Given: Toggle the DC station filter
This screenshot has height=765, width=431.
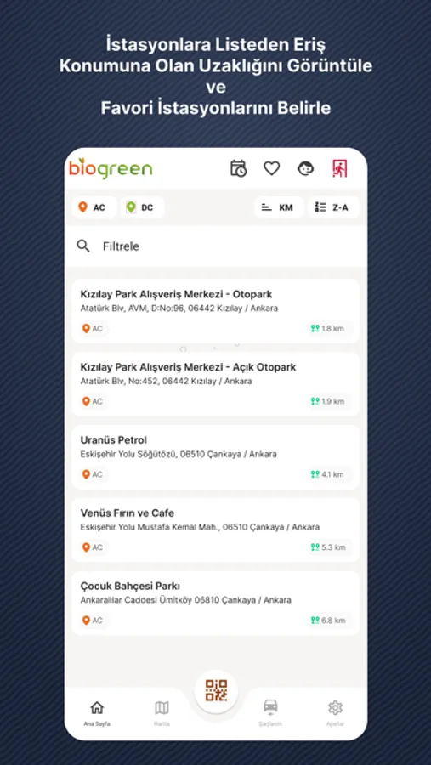Looking at the screenshot, I should pos(142,207).
